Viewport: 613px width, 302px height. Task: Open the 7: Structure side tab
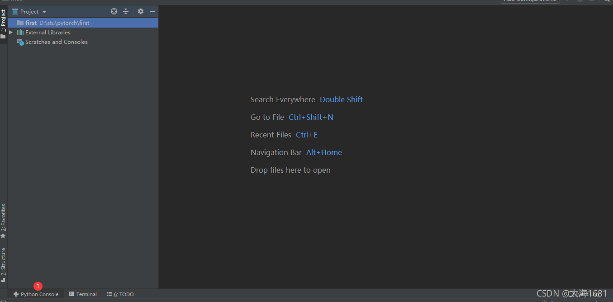tap(3, 265)
